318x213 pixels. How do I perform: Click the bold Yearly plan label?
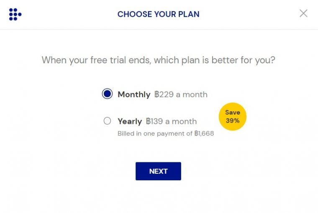[130, 121]
